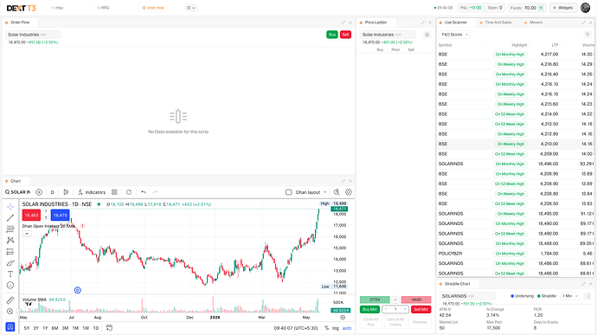Click Straddle Chart refresh spinner icon
597x335 pixels.
coord(587,296)
